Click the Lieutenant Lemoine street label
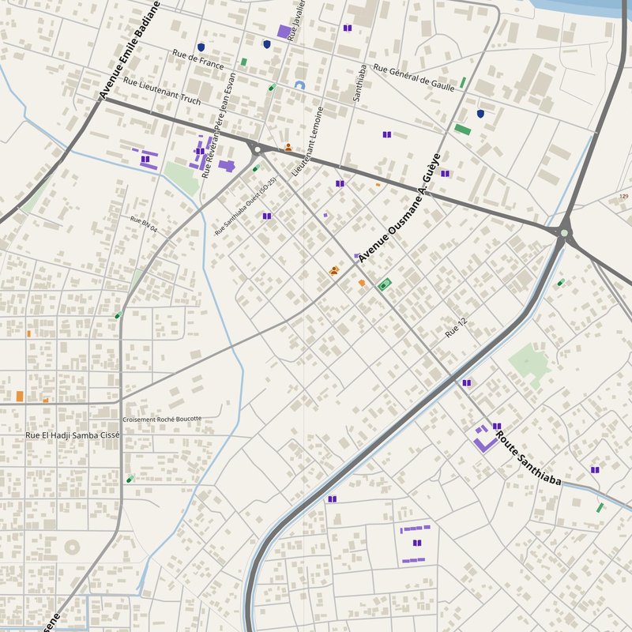 click(x=307, y=141)
